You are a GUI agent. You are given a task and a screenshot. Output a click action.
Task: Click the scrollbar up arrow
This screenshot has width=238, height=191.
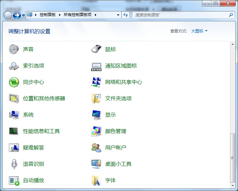coord(233,44)
